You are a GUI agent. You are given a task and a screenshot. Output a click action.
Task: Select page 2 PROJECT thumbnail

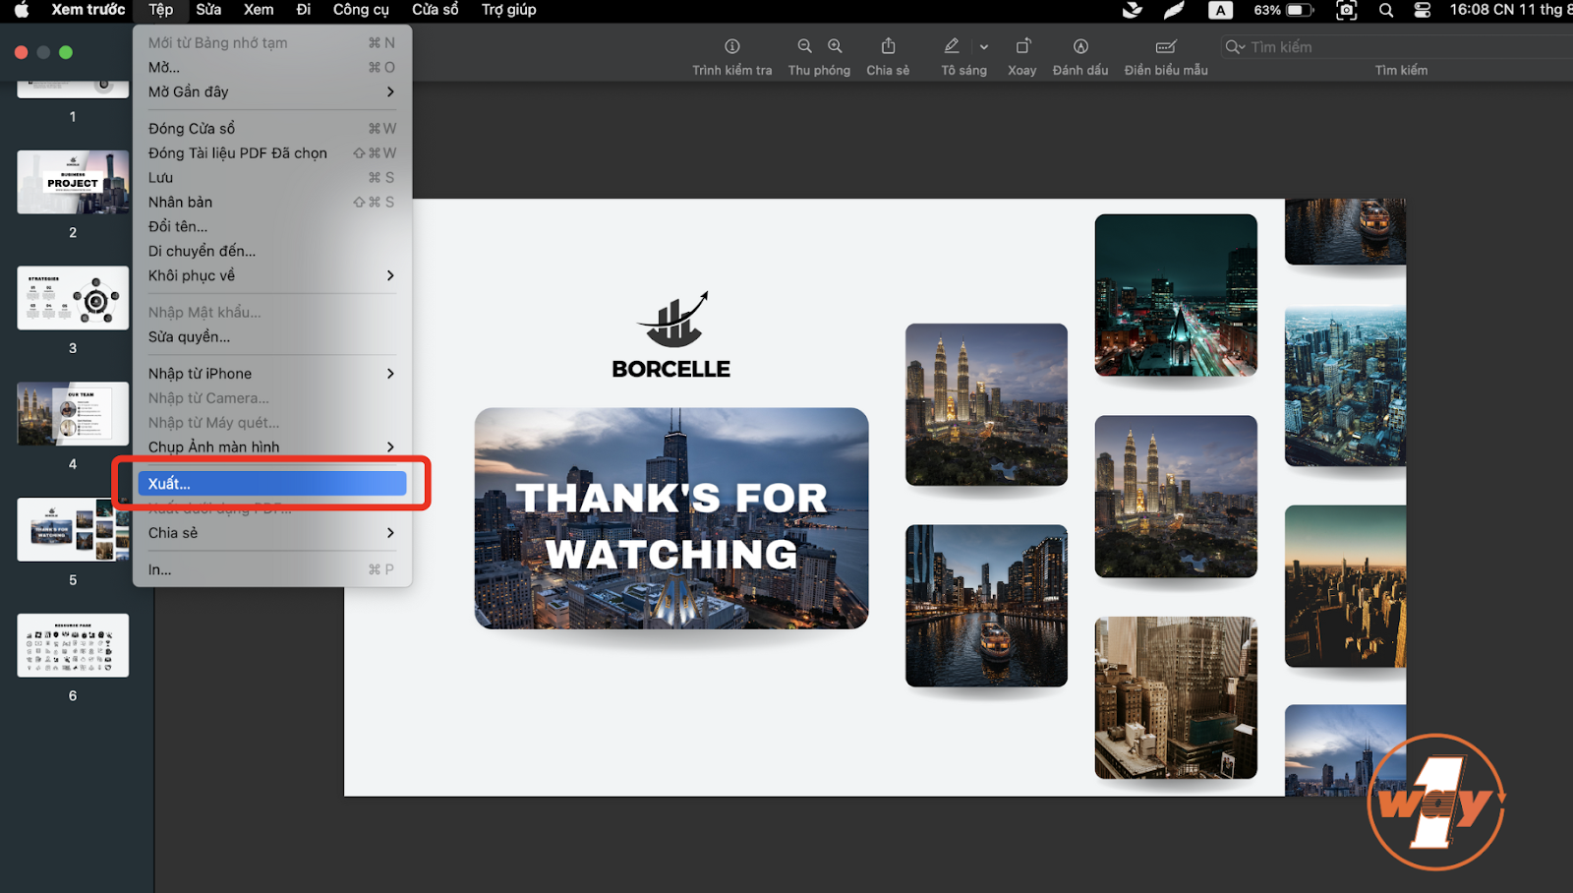[x=73, y=182]
